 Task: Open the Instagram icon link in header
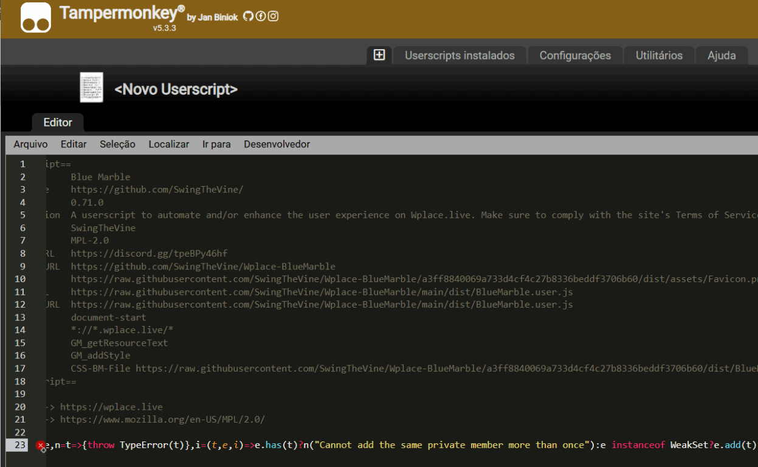pyautogui.click(x=273, y=16)
